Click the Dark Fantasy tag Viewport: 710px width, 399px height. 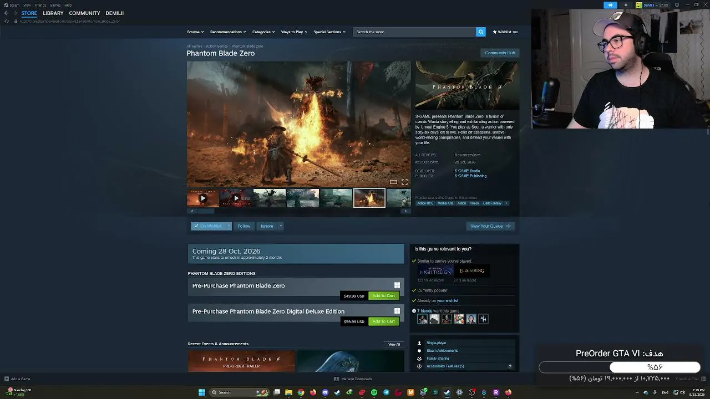pos(492,203)
